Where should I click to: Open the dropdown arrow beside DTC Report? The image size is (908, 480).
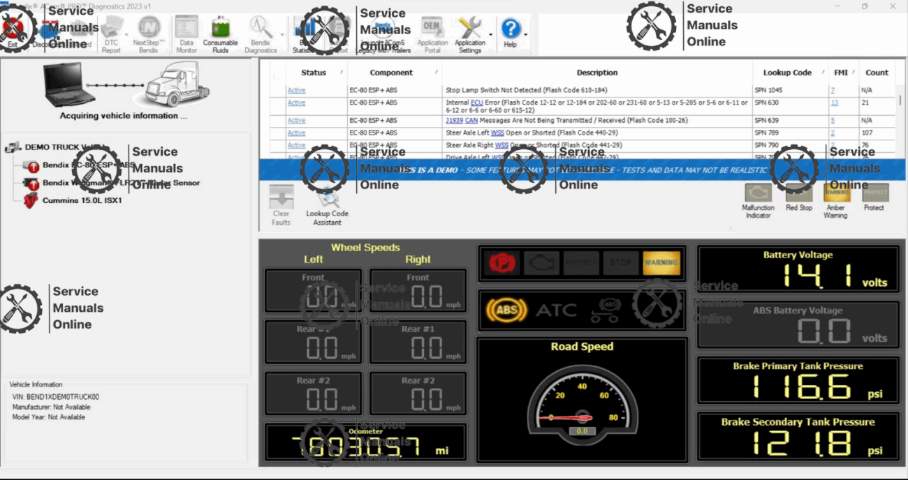point(127,33)
